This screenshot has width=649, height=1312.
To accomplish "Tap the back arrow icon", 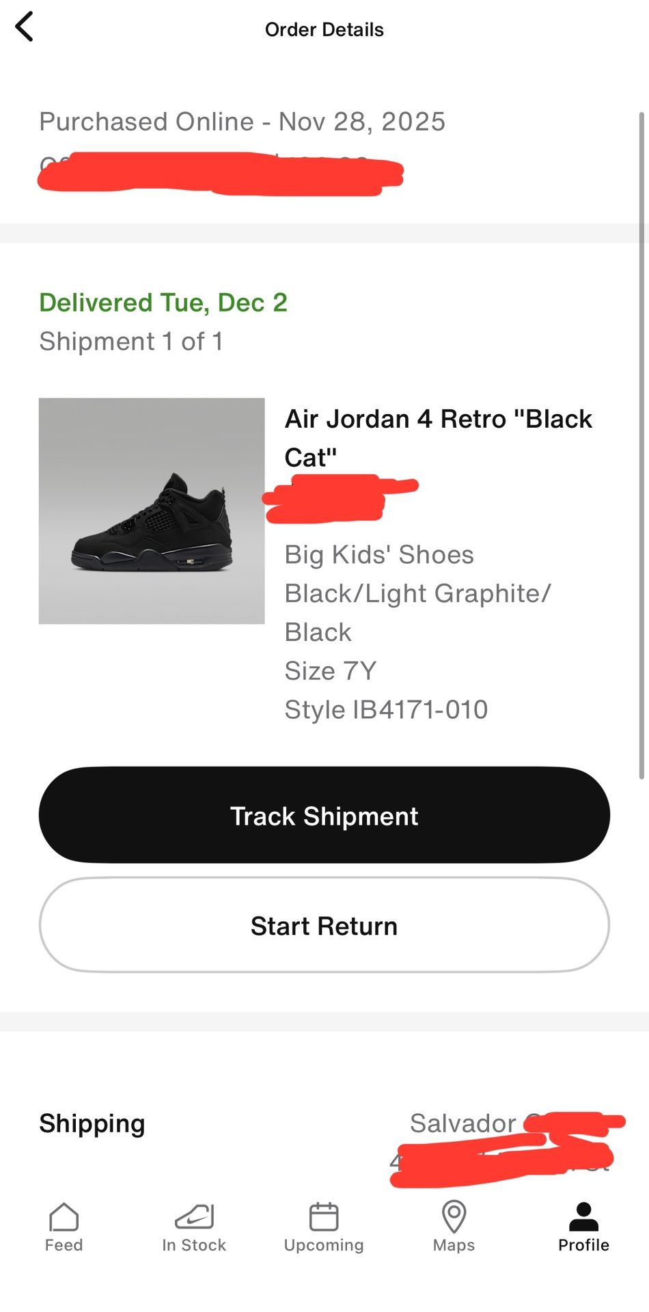I will (x=25, y=27).
